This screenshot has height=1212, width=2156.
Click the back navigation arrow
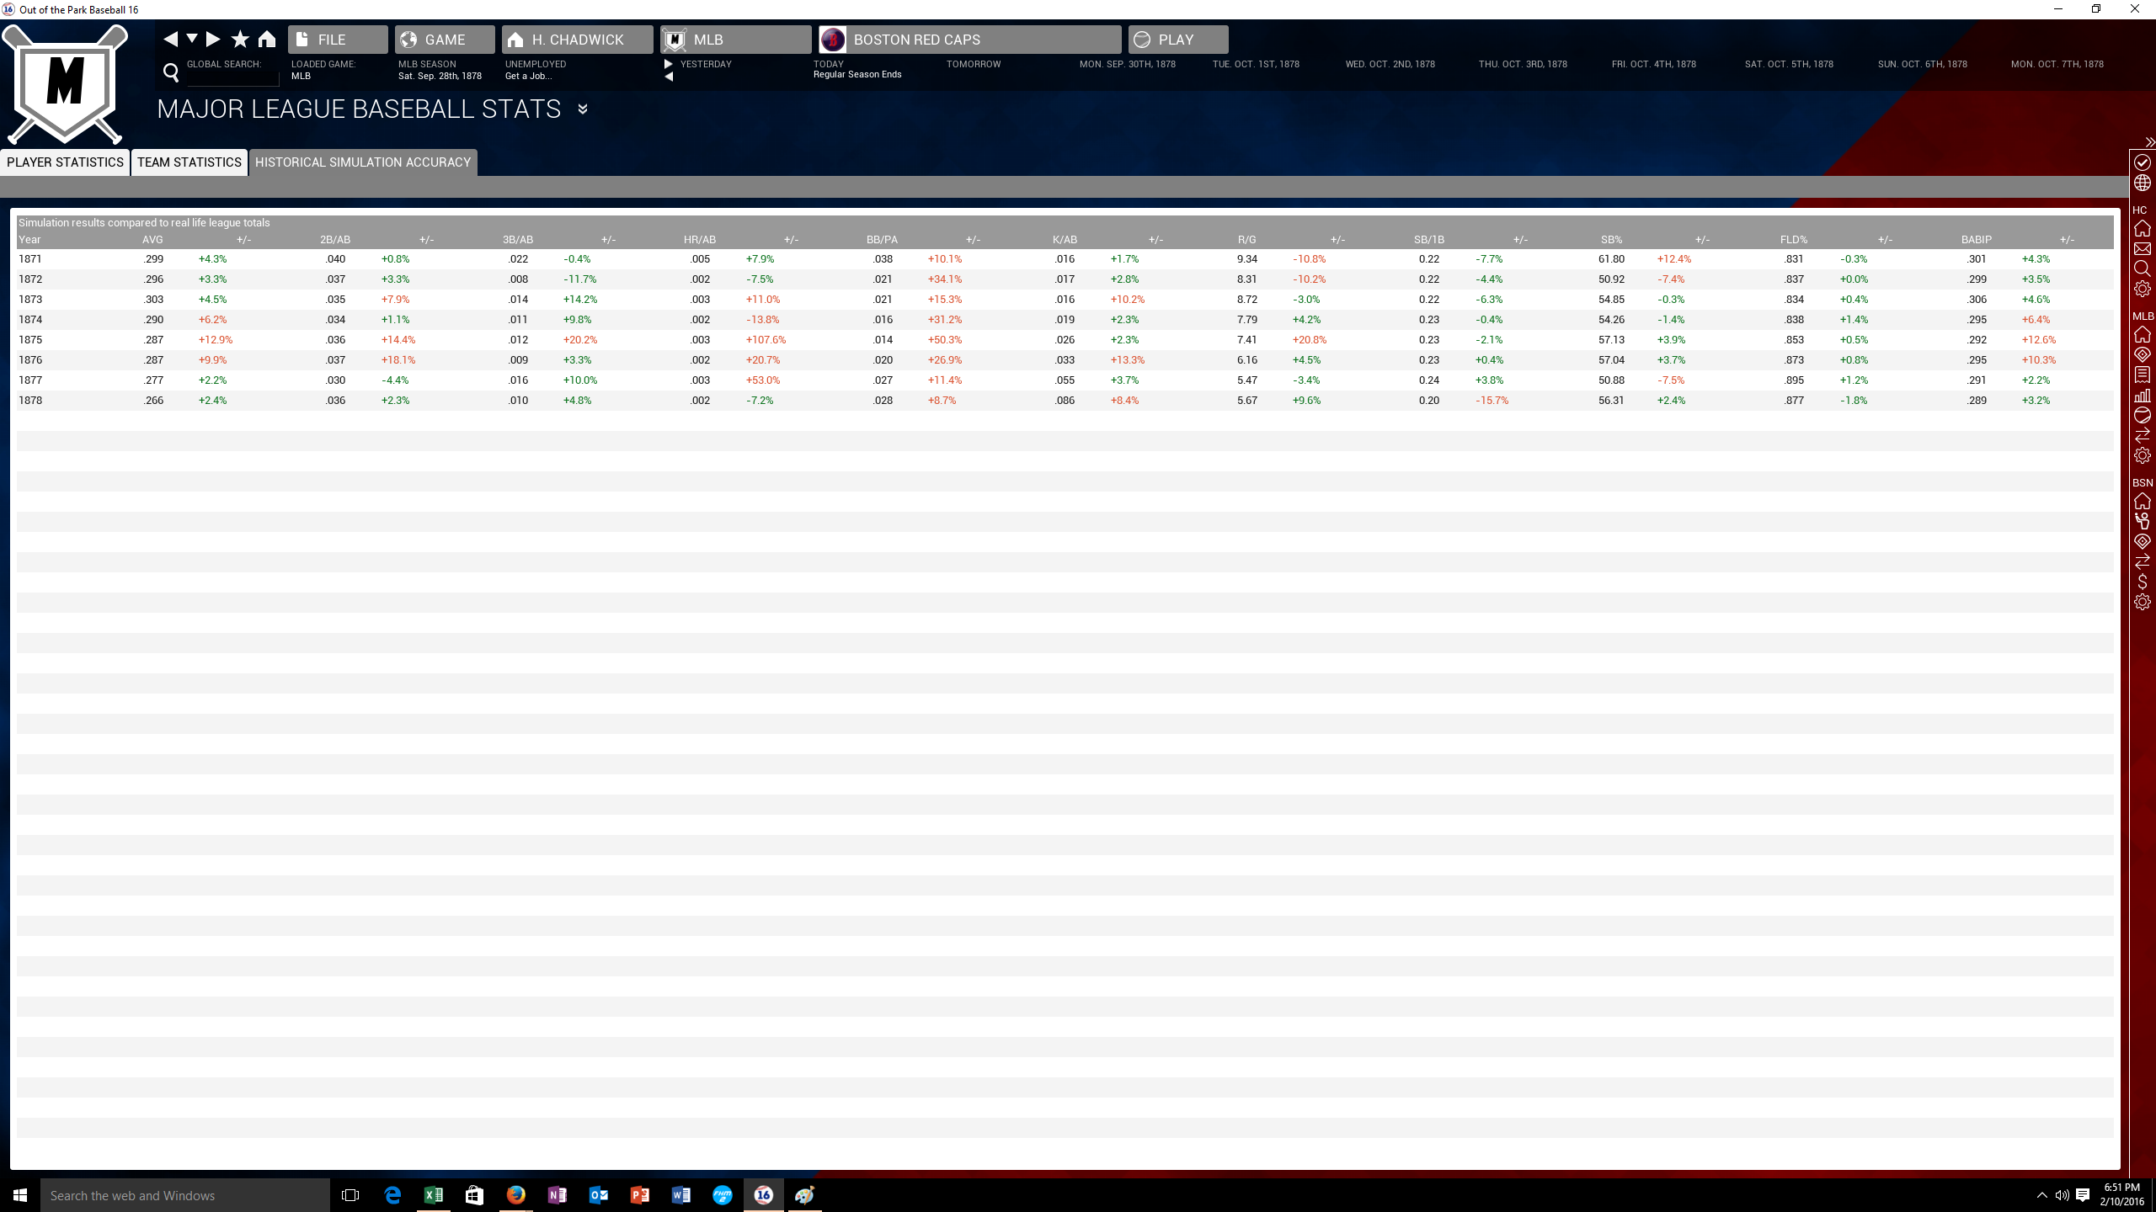point(171,39)
